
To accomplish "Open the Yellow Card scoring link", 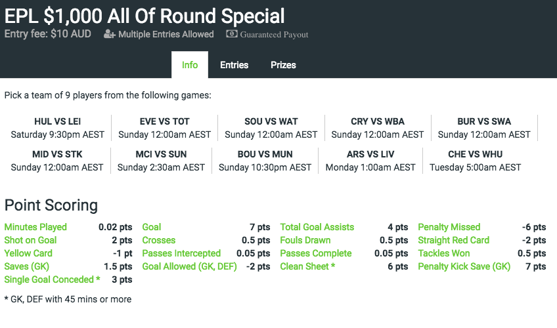I will (x=28, y=253).
